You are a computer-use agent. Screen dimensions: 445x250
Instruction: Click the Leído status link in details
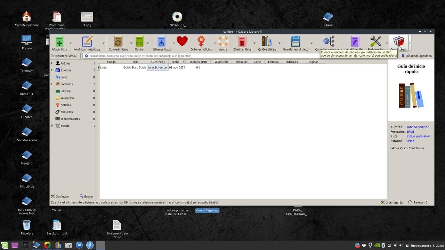click(411, 141)
